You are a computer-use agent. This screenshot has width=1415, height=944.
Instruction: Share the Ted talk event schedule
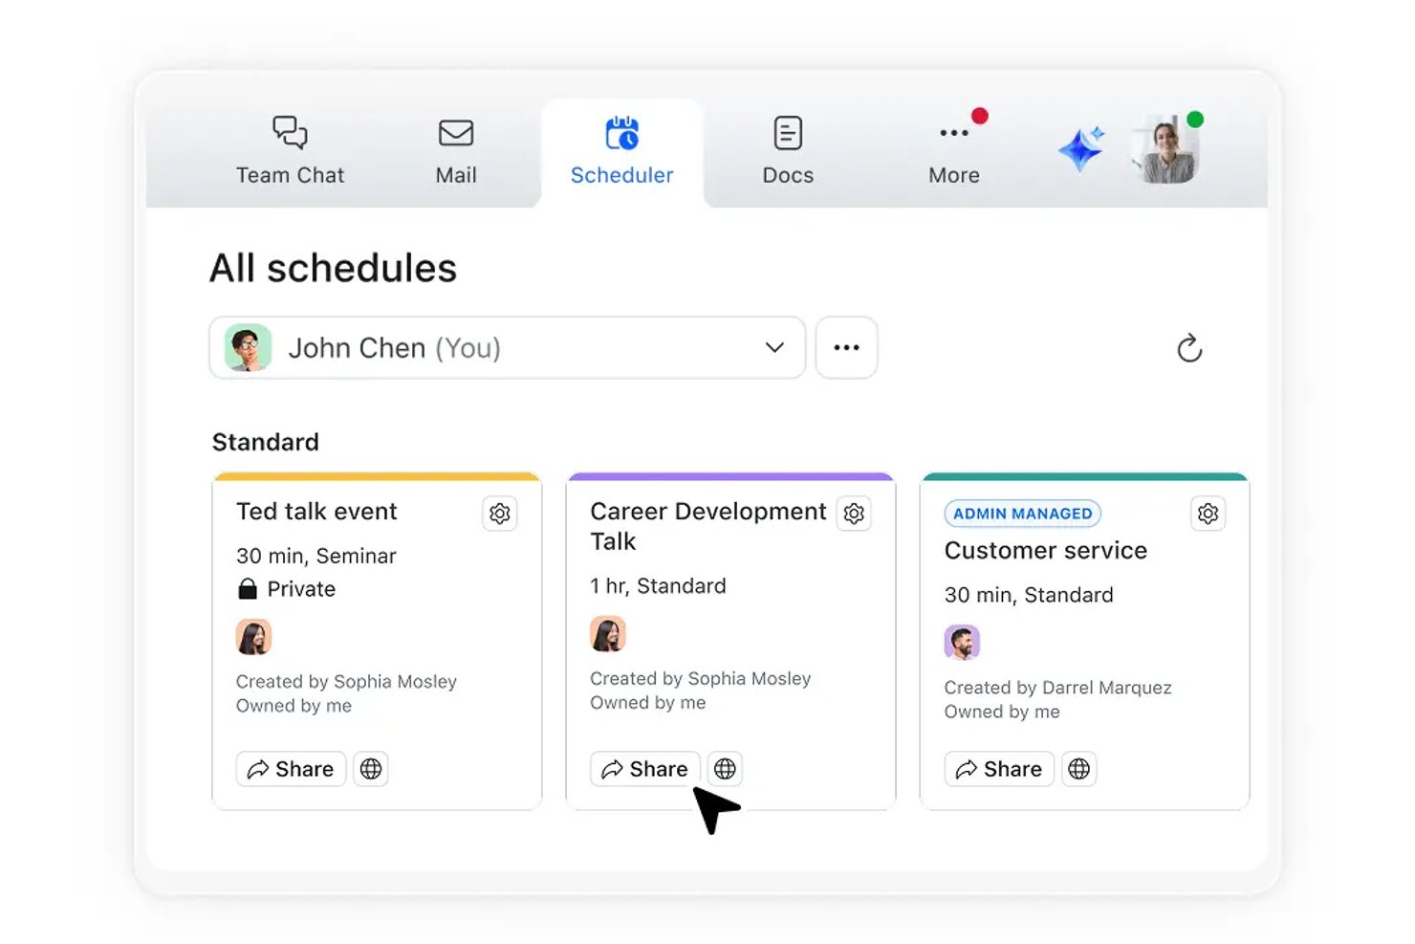tap(291, 769)
